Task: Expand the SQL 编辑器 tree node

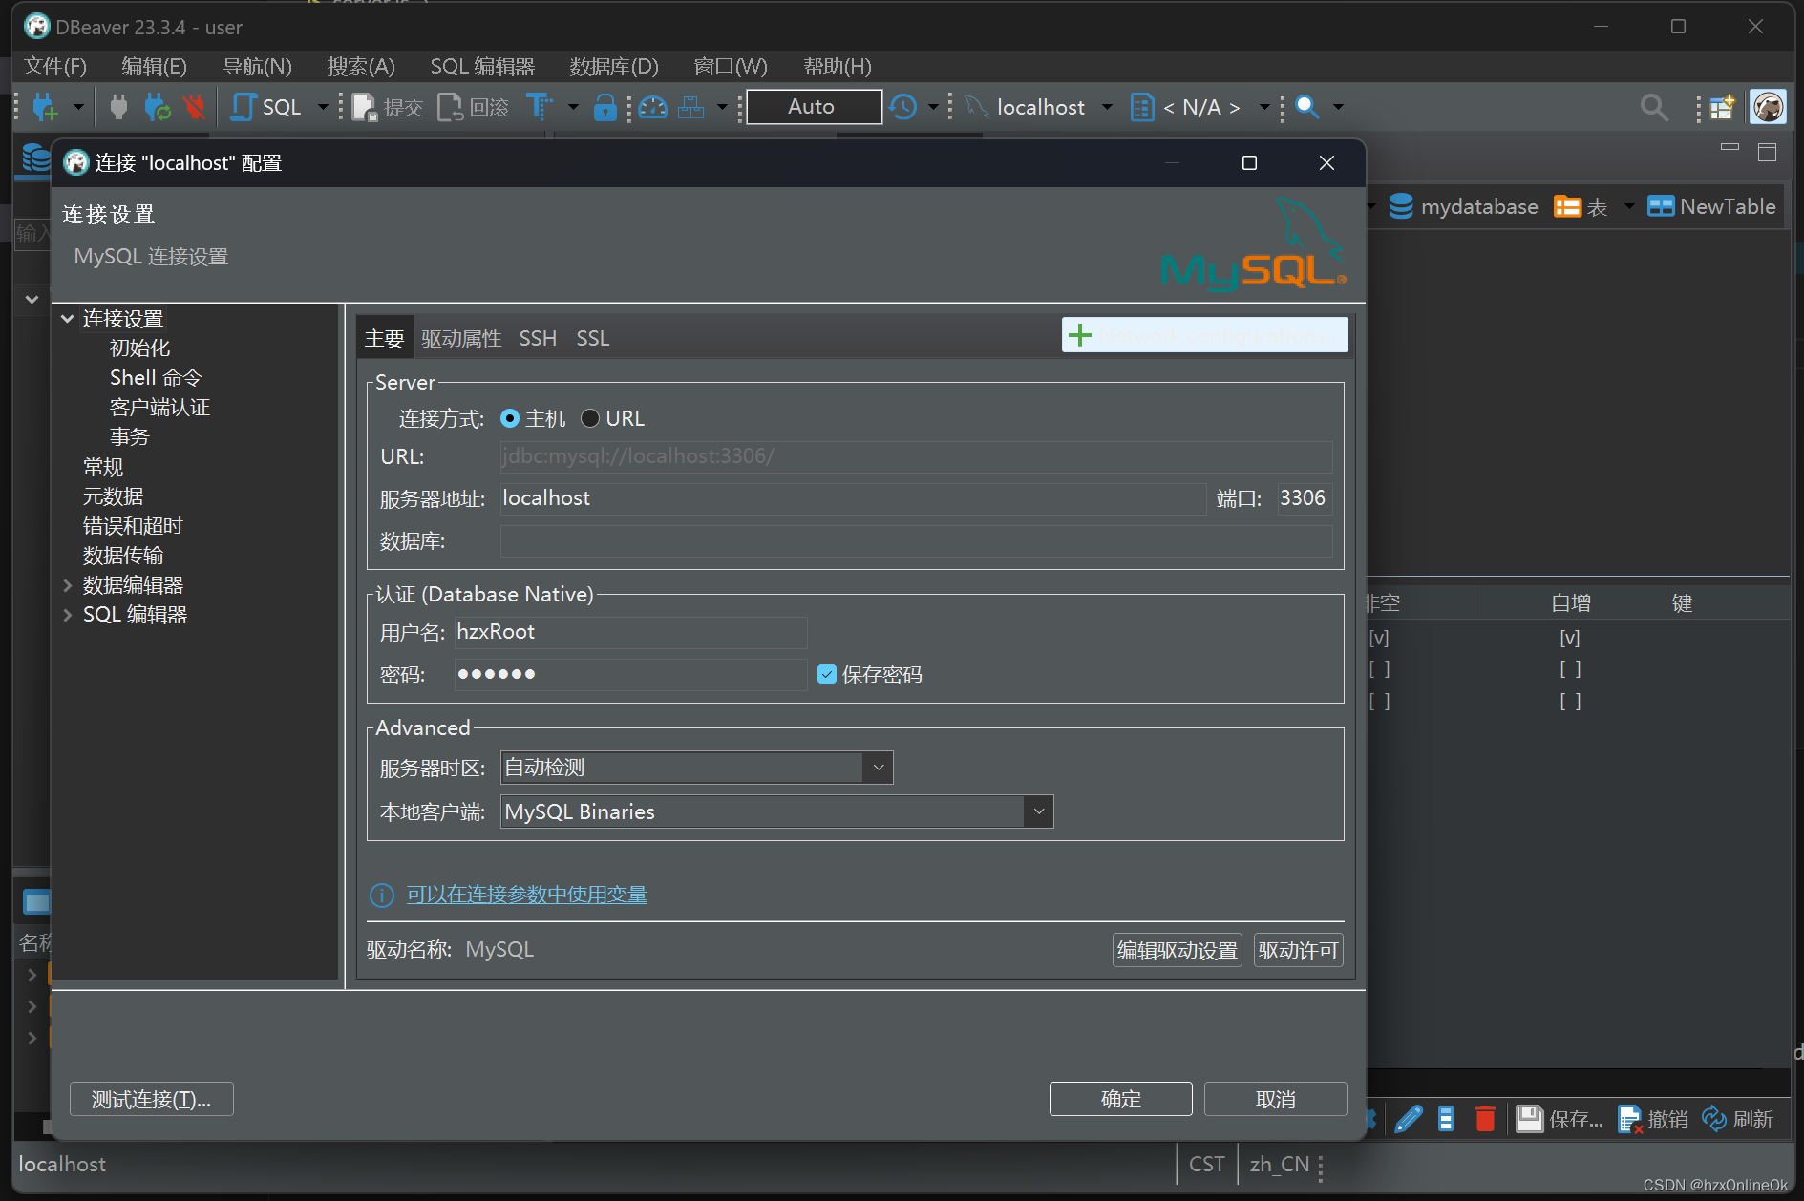Action: point(68,615)
